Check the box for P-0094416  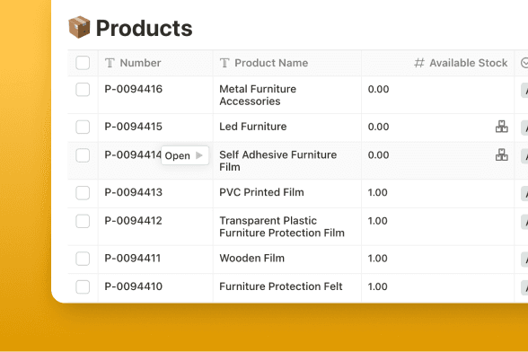(x=83, y=90)
